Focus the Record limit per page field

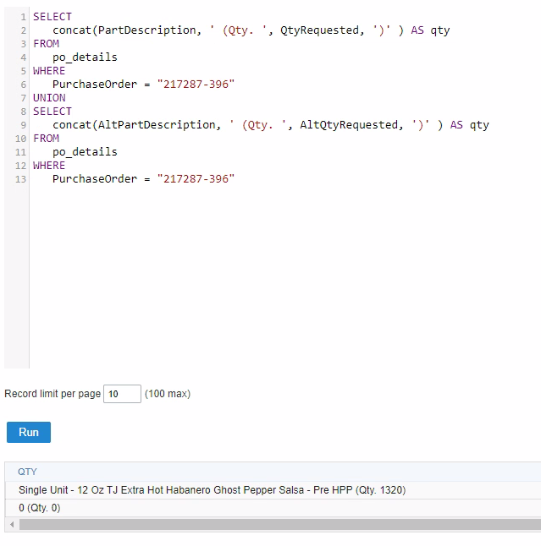point(122,394)
